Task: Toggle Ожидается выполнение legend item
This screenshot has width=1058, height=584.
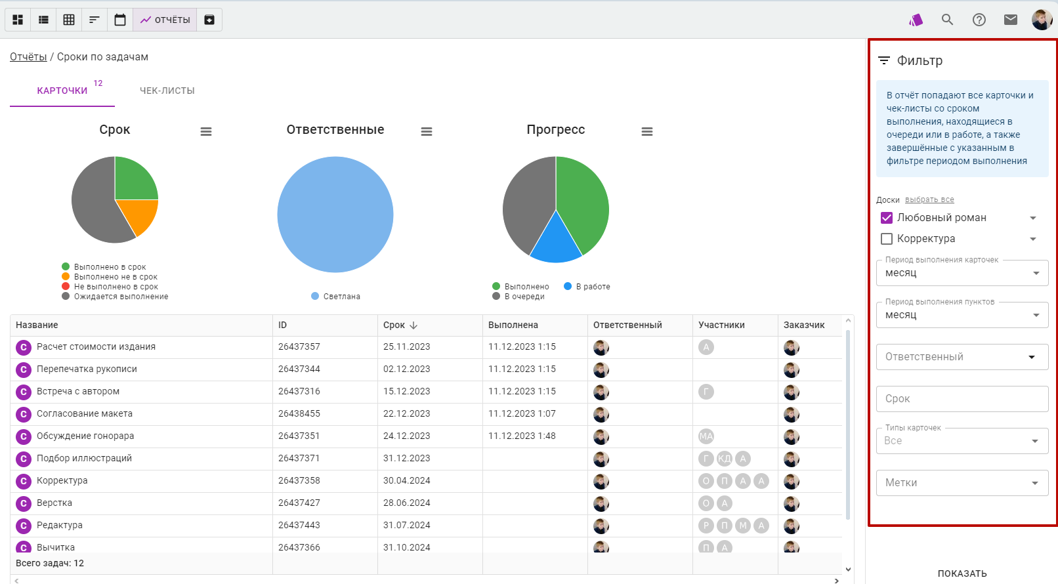Action: pyautogui.click(x=115, y=297)
